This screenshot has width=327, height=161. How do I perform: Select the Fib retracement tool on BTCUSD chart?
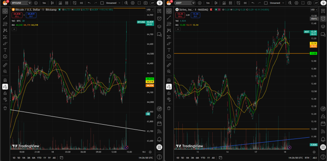click(x=5, y=24)
